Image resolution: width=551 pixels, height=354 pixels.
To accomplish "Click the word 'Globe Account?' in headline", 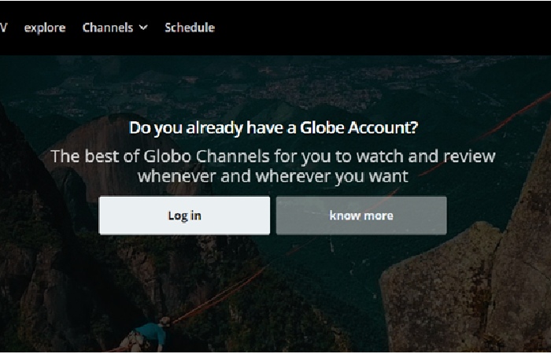I will [359, 127].
